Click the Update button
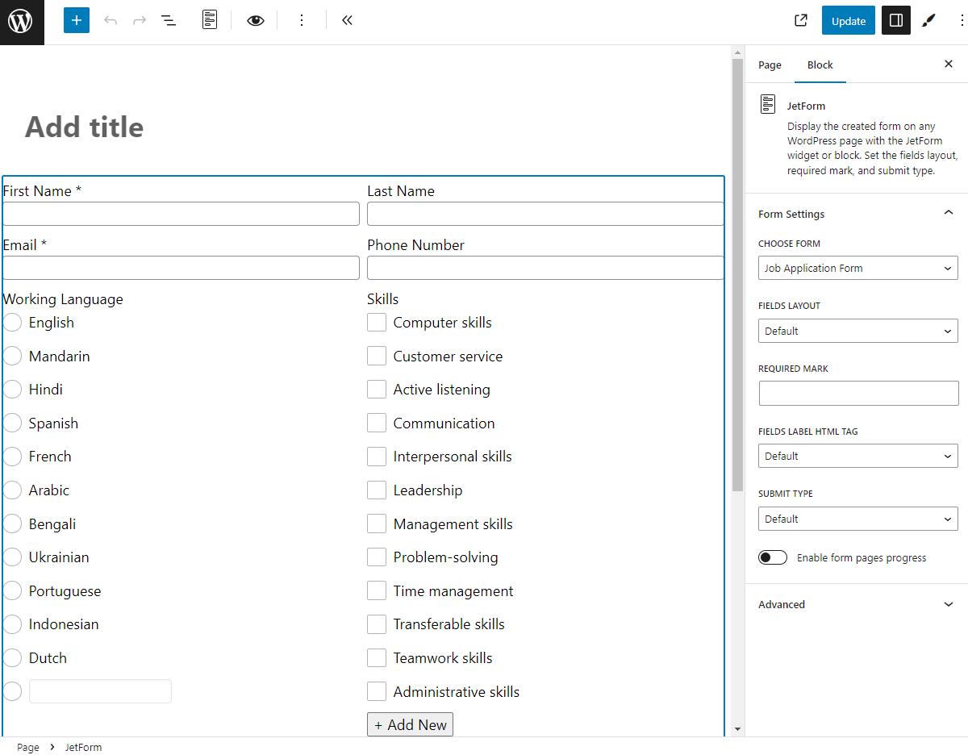 tap(848, 21)
